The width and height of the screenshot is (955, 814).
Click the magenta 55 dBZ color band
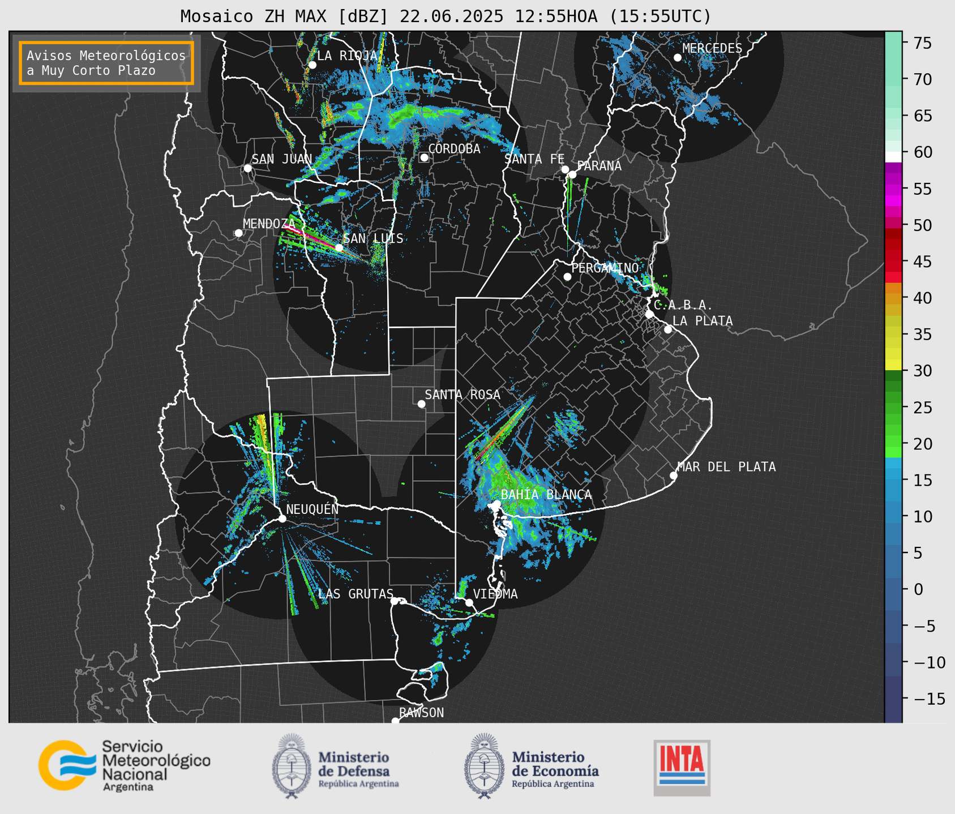pos(893,188)
